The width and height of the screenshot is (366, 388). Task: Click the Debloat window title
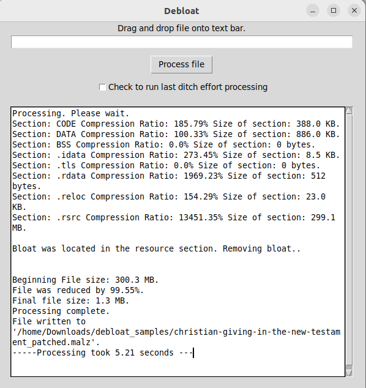point(182,11)
